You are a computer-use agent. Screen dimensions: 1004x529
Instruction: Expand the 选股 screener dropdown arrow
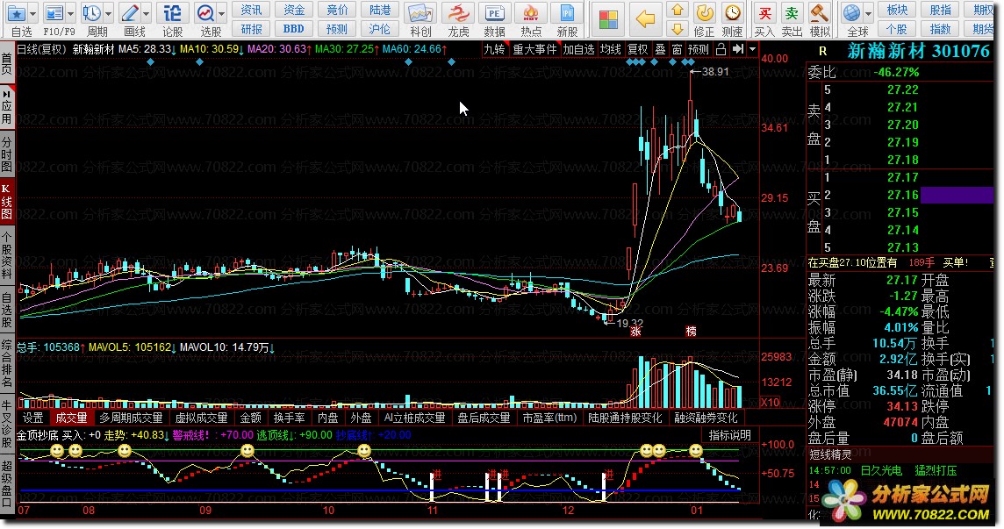point(221,13)
